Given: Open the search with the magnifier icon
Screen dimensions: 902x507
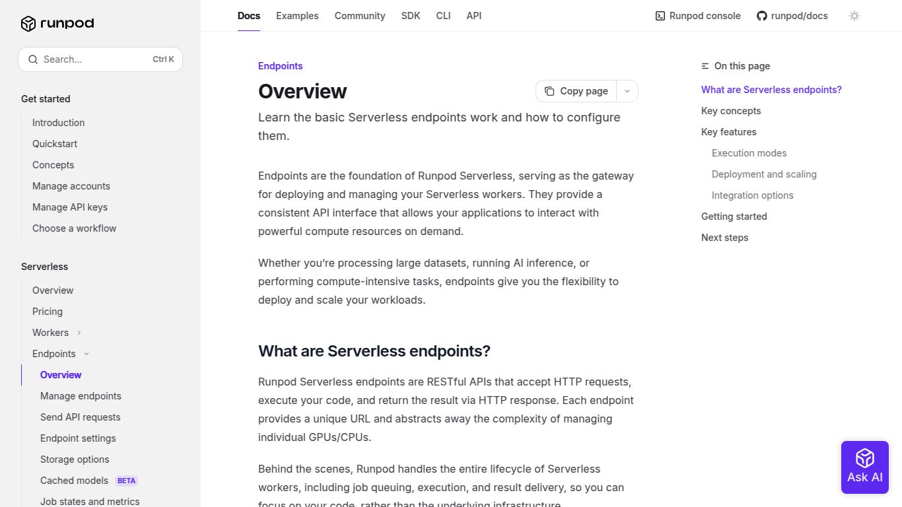Looking at the screenshot, I should click(33, 59).
